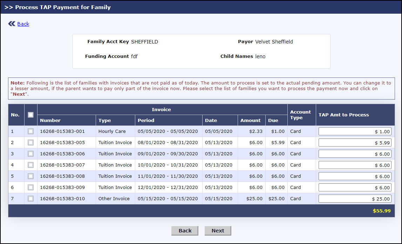Select the Other Invoice row checkbox
This screenshot has width=402, height=244.
coord(30,199)
